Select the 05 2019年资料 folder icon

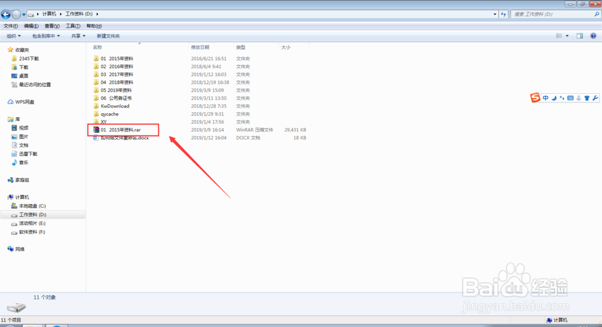pos(96,90)
